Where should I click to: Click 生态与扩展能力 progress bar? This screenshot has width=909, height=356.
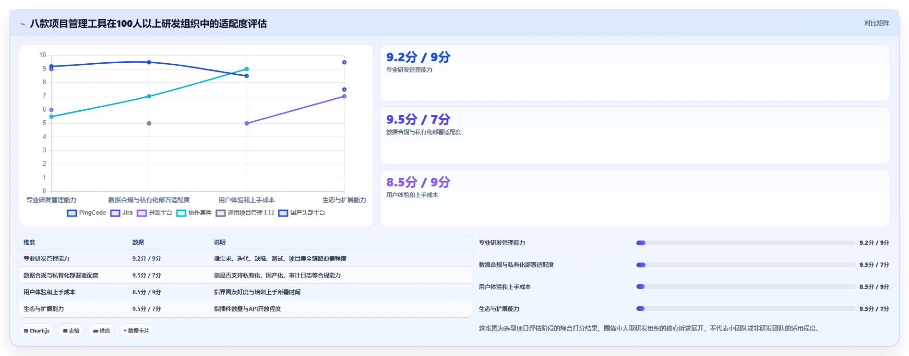[745, 309]
